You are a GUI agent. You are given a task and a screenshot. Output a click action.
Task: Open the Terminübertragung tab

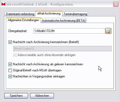(75, 14)
